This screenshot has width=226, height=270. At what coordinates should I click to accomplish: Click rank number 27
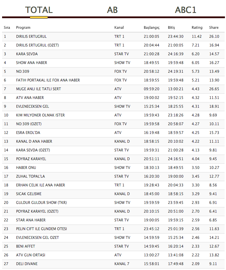pos(6,264)
